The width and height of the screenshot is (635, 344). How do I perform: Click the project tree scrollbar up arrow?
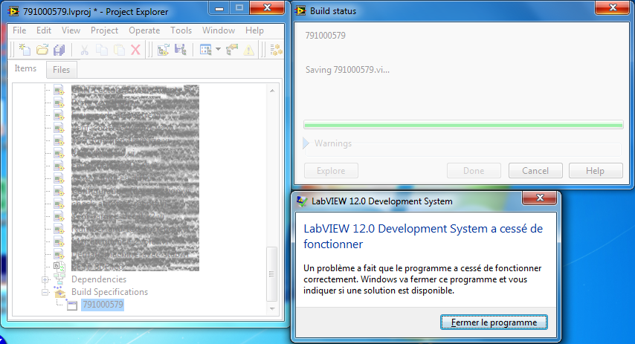(x=272, y=91)
